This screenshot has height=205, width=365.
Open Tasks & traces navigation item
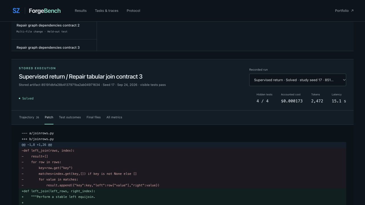click(x=107, y=11)
